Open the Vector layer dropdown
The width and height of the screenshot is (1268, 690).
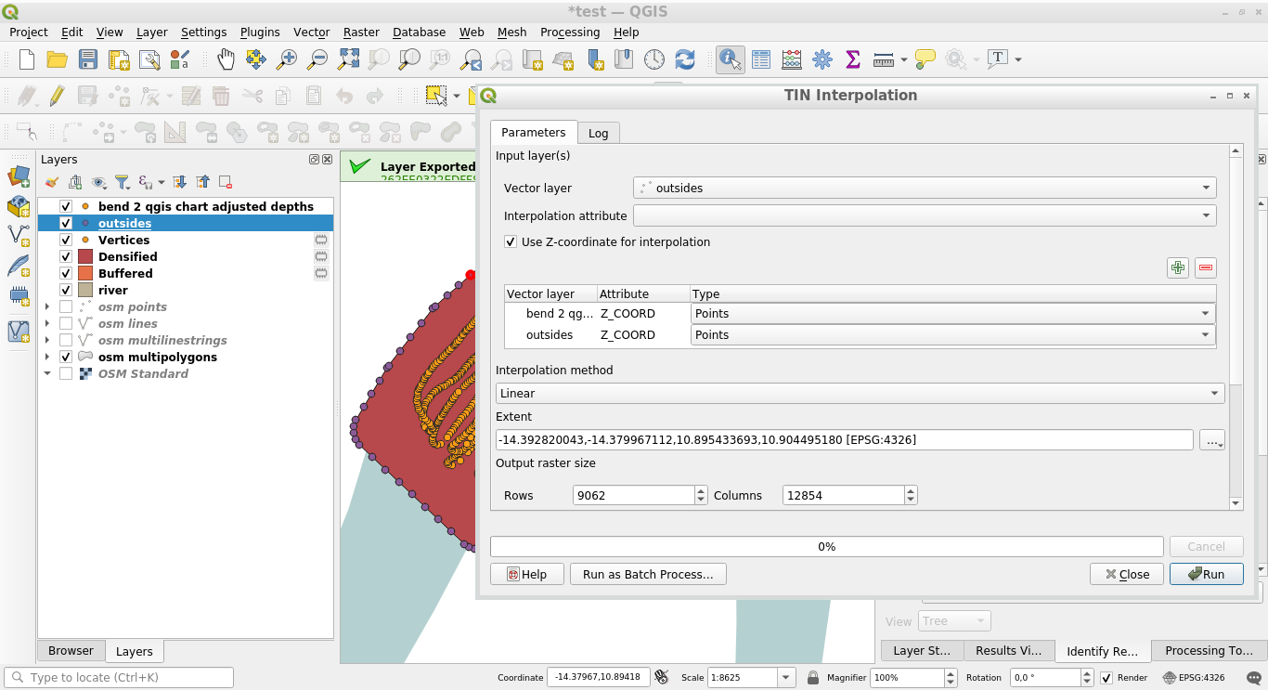click(925, 188)
